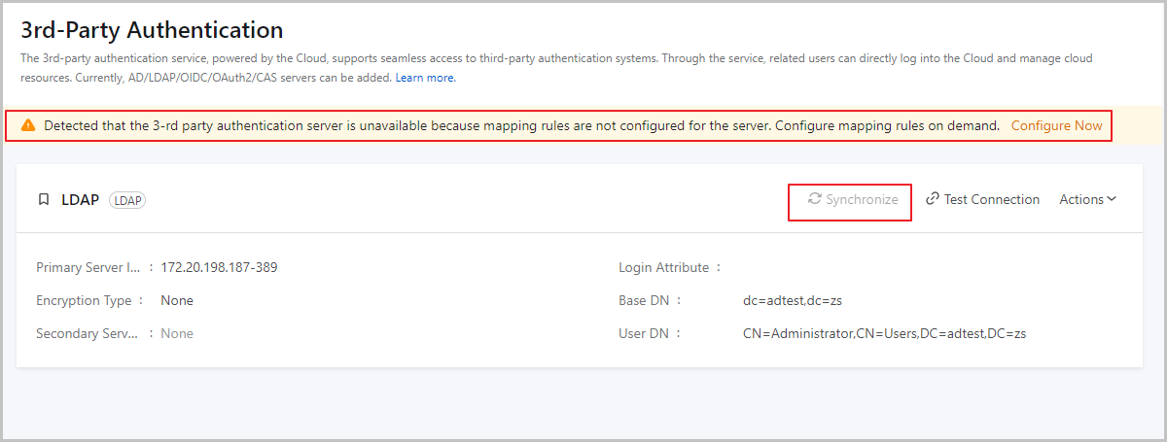
Task: Click the Synchronize refresh arrows icon
Action: pyautogui.click(x=815, y=199)
